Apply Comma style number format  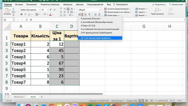coord(89,14)
